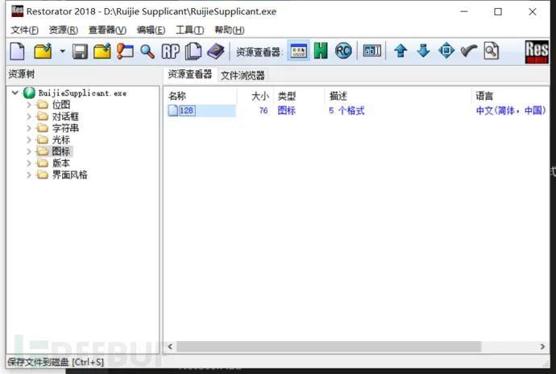556x374 pixels.
Task: Click the 资源树 panel header
Action: pos(22,74)
